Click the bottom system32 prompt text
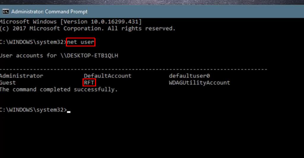 coord(33,110)
